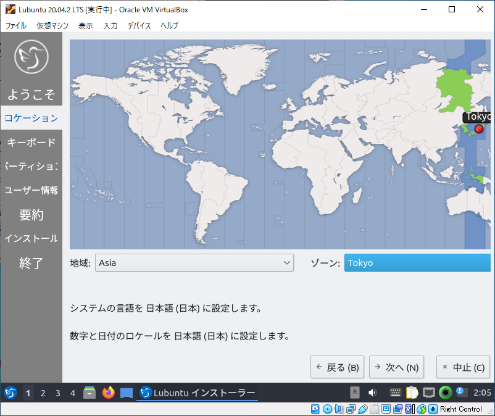Viewport: 495px width, 416px height.
Task: Click the Right Control host key label
Action: pyautogui.click(x=461, y=409)
